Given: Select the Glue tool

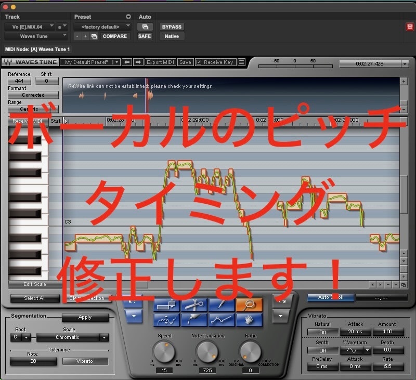Looking at the screenshot, I should pyautogui.click(x=194, y=320).
